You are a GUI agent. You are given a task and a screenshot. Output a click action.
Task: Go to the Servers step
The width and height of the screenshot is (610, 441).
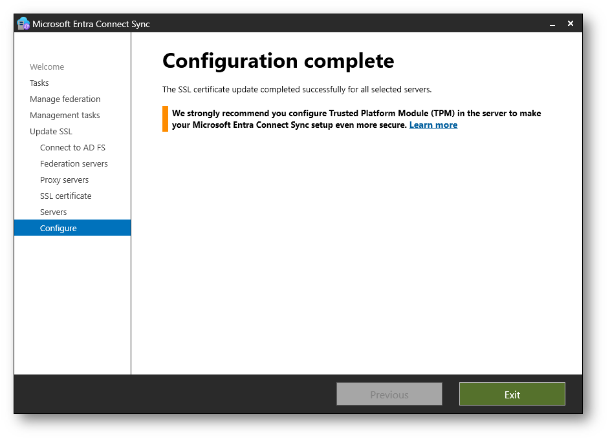pyautogui.click(x=53, y=212)
